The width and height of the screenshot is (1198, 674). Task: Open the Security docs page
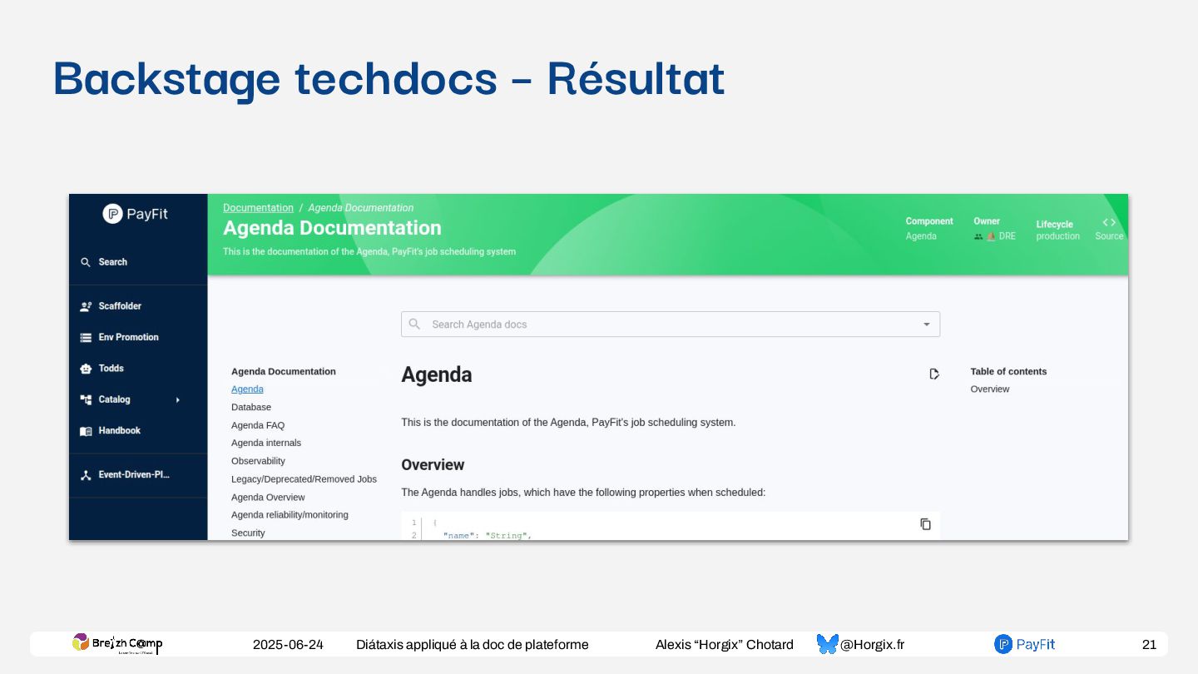click(248, 533)
